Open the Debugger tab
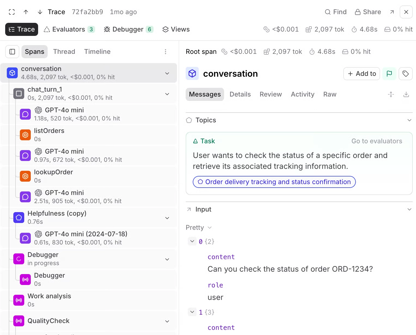Viewport: 416px width, 335px height. tap(129, 29)
